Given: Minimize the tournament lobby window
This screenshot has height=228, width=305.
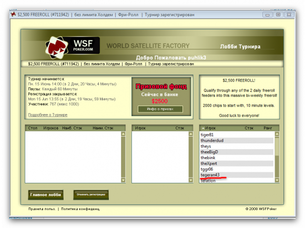Looking at the screenshot, I should pyautogui.click(x=268, y=15).
